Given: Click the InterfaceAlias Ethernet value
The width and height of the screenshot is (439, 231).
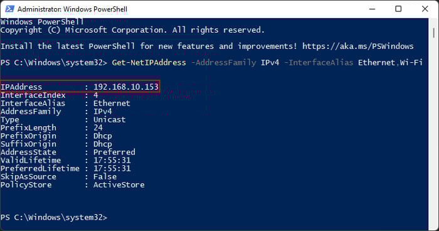Looking at the screenshot, I should click(112, 103).
